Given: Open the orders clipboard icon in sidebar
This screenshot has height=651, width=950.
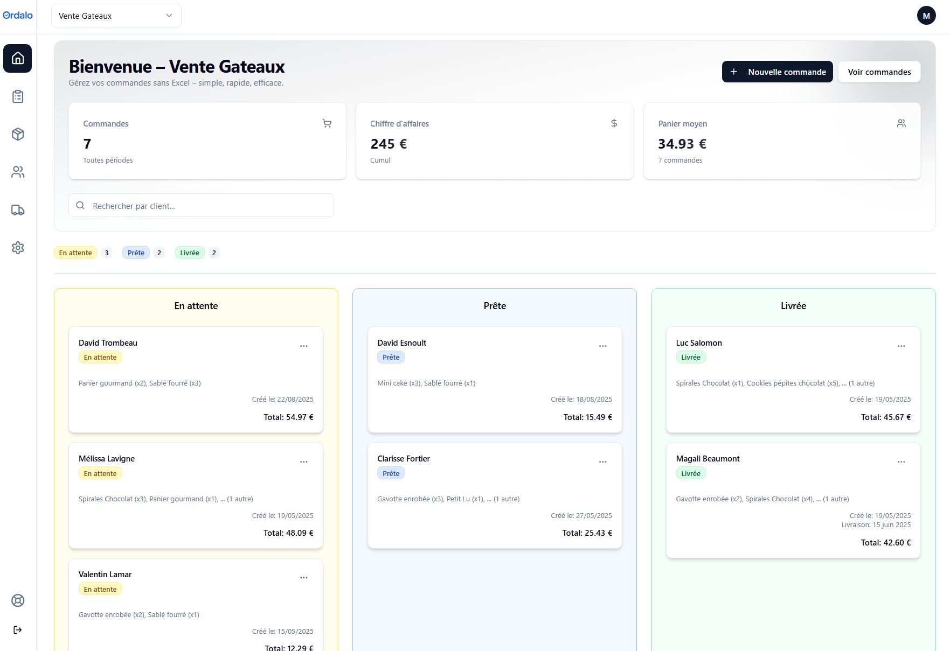Looking at the screenshot, I should pyautogui.click(x=18, y=96).
